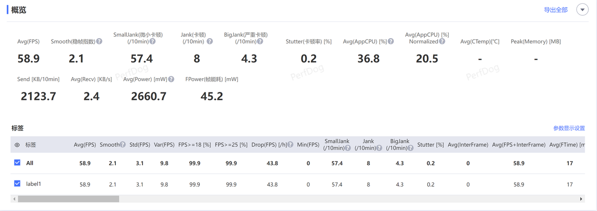Click help icon next to Smooth(稳帧指数)

(99, 41)
